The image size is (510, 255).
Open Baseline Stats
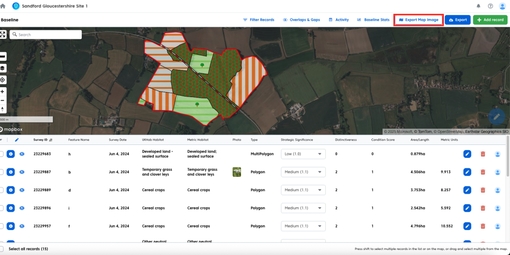(x=373, y=20)
